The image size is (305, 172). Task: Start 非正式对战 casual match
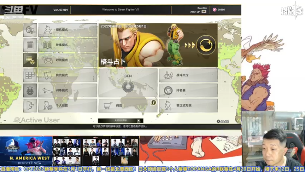(188, 105)
